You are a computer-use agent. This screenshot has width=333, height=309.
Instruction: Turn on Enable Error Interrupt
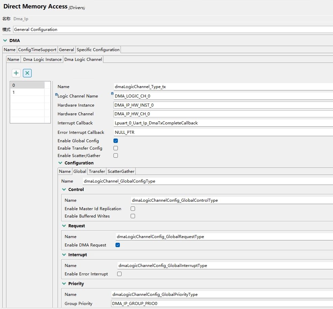click(x=120, y=274)
